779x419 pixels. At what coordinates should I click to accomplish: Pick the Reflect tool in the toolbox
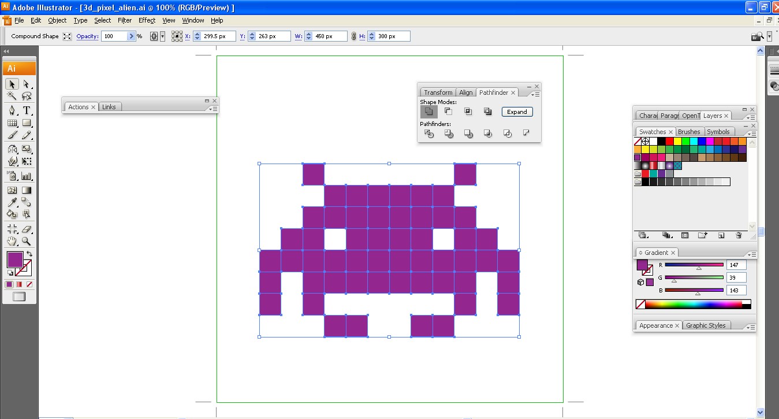point(12,149)
